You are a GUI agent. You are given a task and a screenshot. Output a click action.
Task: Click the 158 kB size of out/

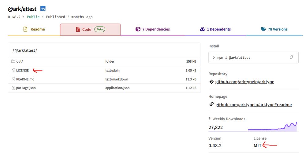(191, 61)
